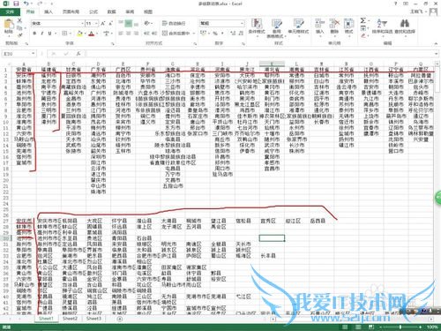441x331 pixels.
Task: Select the highlighted cell K30
Action: [272, 238]
